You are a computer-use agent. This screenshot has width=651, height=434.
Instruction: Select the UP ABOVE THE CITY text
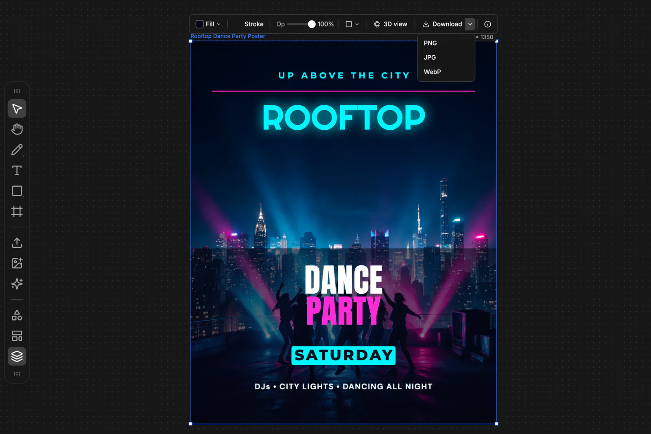tap(344, 76)
